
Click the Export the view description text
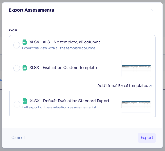point(59,48)
